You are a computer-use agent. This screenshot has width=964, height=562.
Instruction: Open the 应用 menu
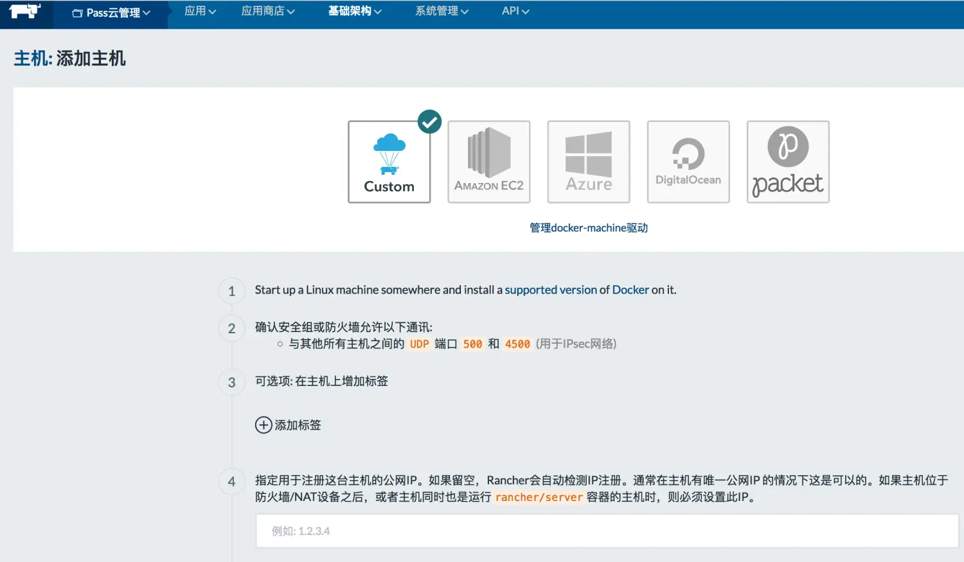(201, 11)
